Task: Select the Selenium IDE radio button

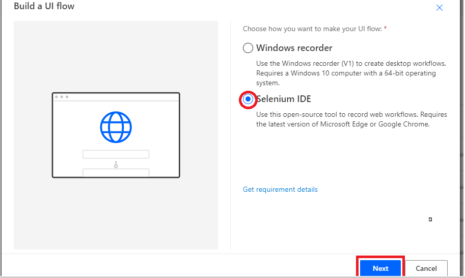Action: click(x=248, y=99)
